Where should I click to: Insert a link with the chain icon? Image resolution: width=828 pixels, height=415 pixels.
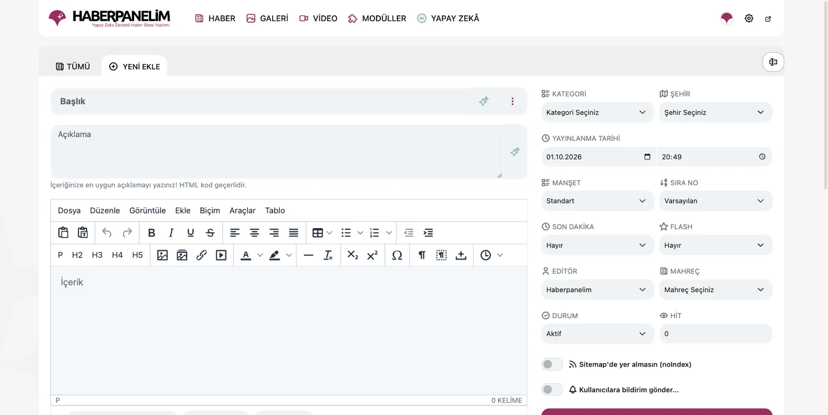point(201,255)
